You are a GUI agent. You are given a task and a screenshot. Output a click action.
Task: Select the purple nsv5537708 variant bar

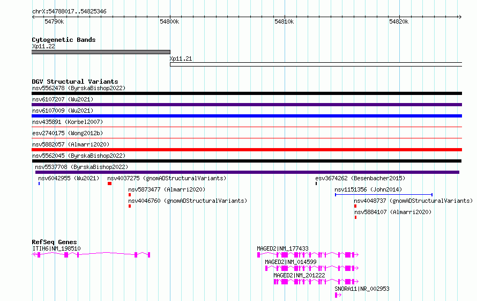point(247,172)
